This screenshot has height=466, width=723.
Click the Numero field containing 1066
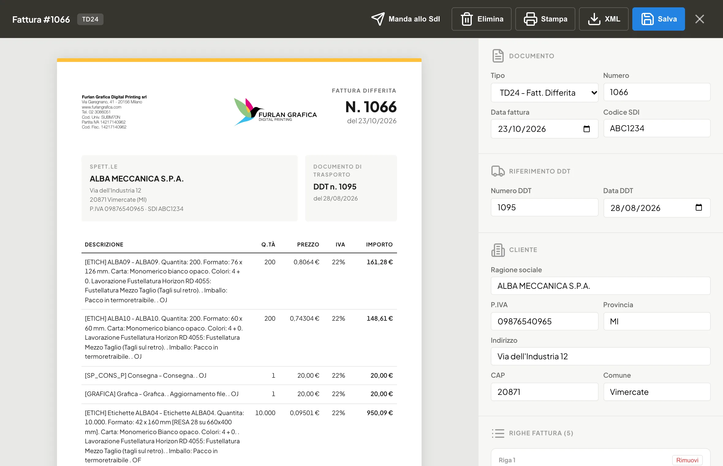coord(657,92)
